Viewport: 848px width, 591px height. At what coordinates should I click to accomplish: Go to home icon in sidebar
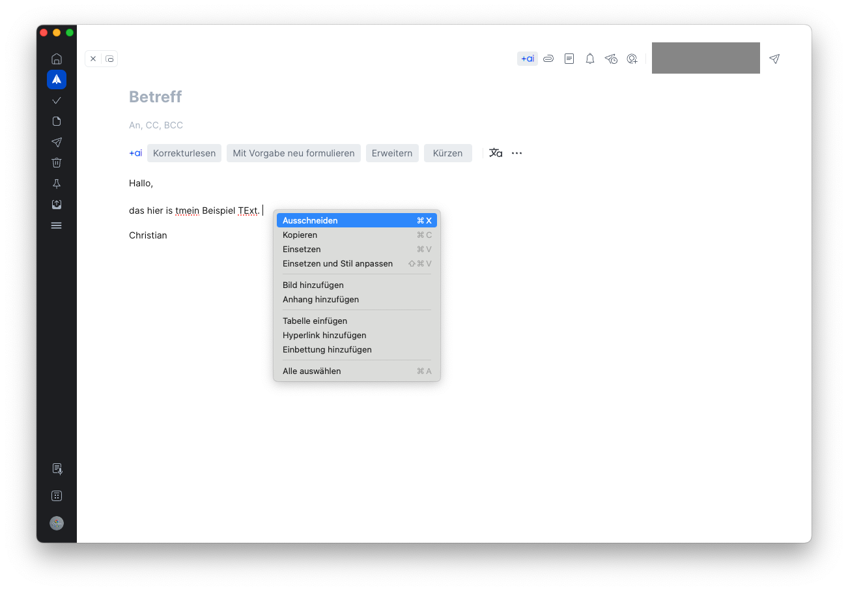[x=57, y=59]
